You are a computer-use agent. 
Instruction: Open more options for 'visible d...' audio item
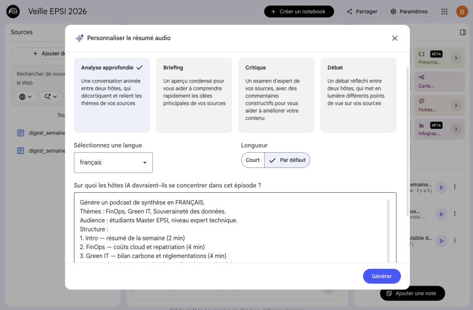[x=455, y=240]
